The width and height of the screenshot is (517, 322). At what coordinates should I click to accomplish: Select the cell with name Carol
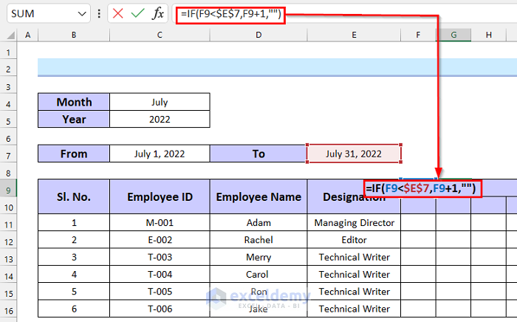tap(258, 274)
